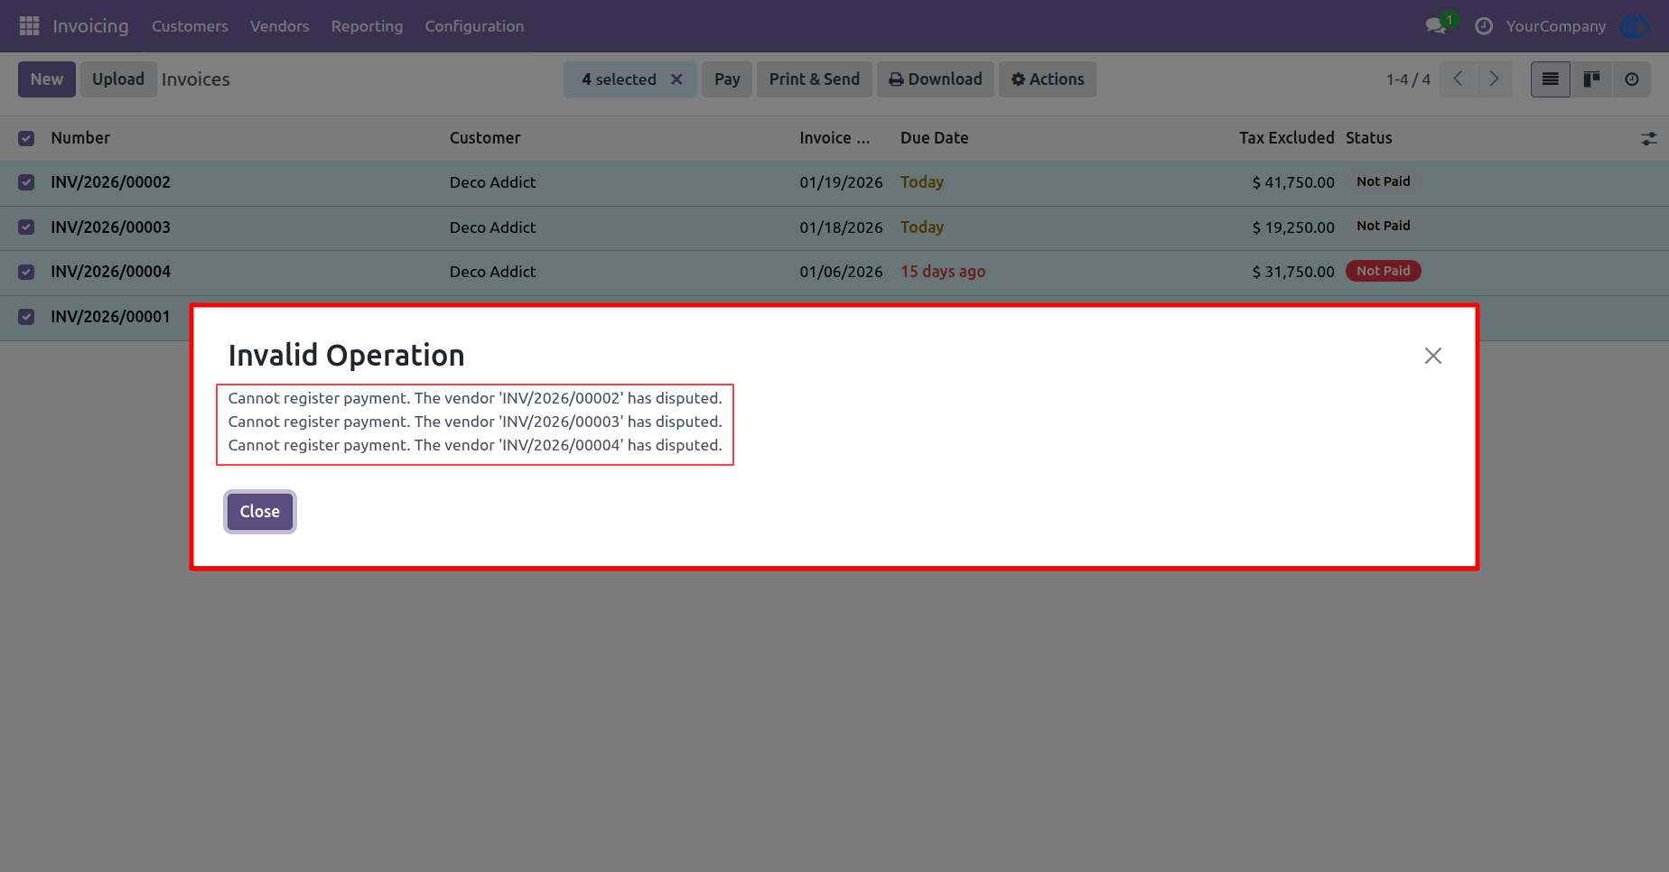This screenshot has height=872, width=1669.
Task: Open invoice INV/2026/00002 row
Action: (834, 182)
